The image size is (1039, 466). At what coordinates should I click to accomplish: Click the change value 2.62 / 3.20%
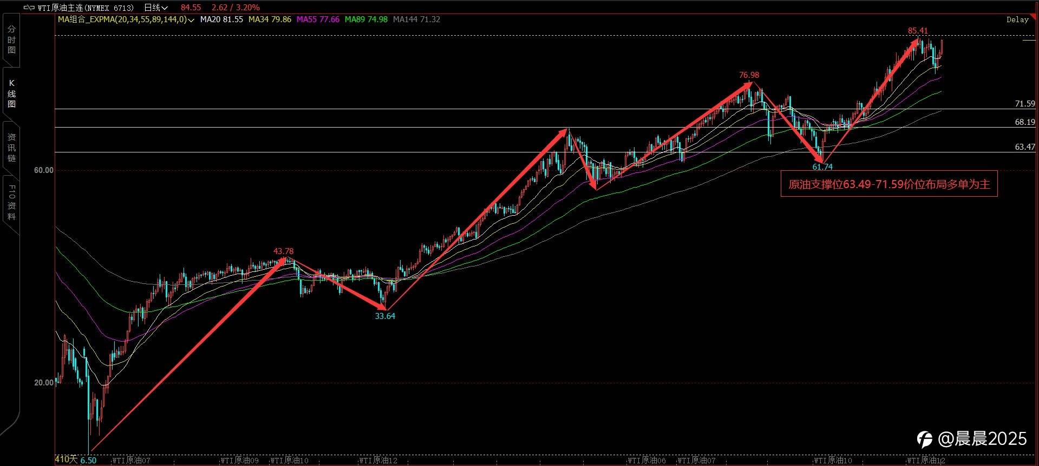click(236, 8)
